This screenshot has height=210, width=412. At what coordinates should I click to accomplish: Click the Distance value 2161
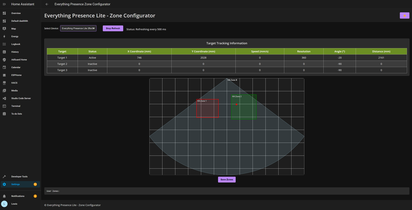(x=381, y=58)
